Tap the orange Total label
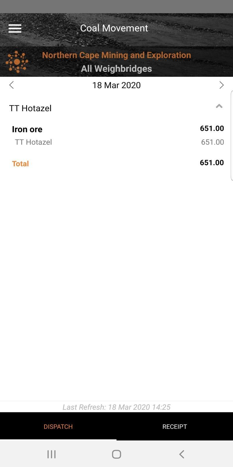 pos(20,163)
